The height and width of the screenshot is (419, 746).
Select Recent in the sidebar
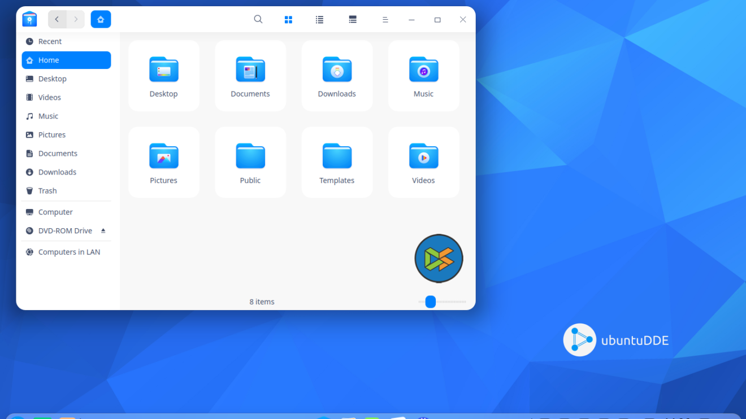50,42
